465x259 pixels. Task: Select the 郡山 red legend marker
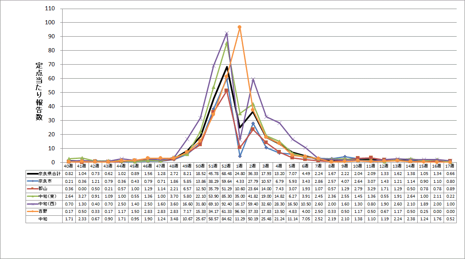pyautogui.click(x=32, y=189)
